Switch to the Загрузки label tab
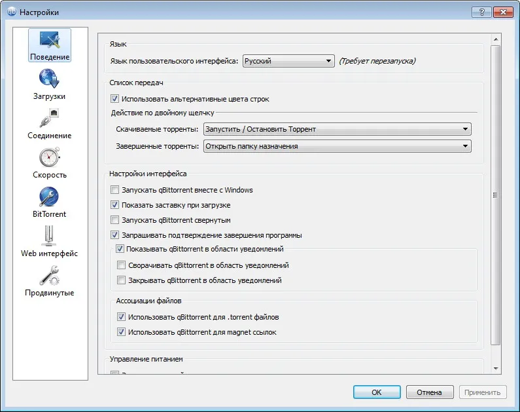 (49, 96)
